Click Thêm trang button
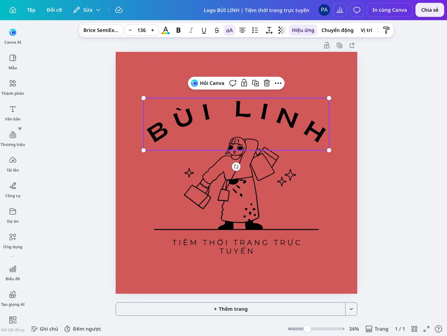447x336 pixels. tap(231, 309)
